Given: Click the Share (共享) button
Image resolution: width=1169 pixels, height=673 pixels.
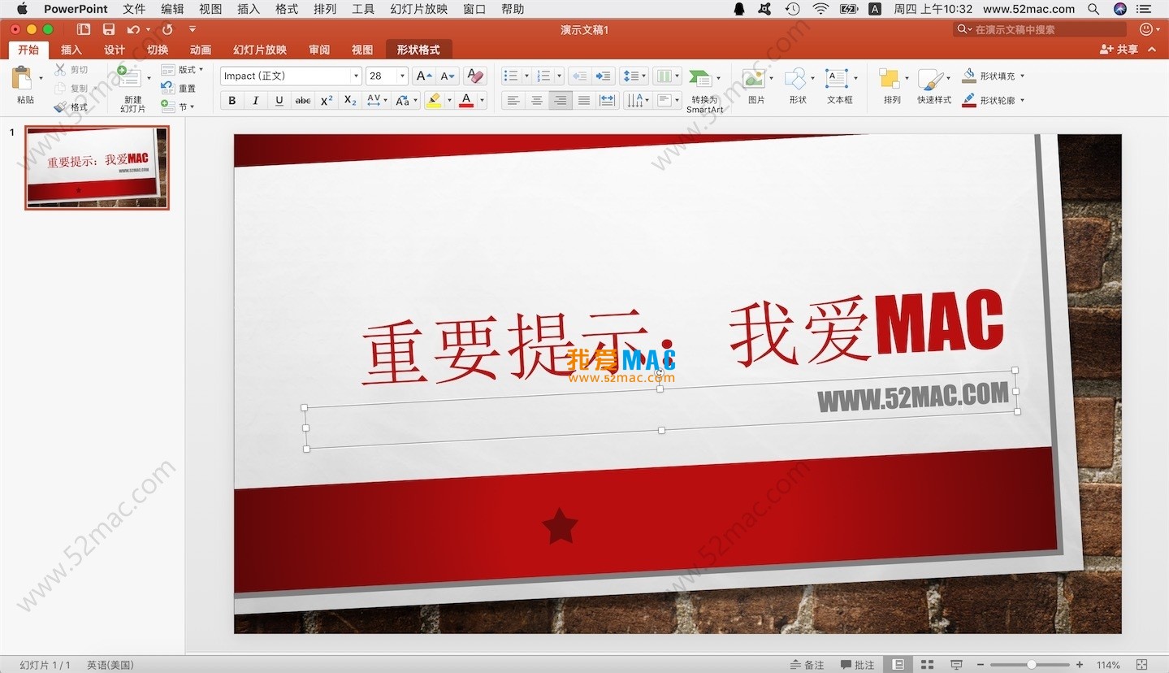Looking at the screenshot, I should click(1119, 50).
